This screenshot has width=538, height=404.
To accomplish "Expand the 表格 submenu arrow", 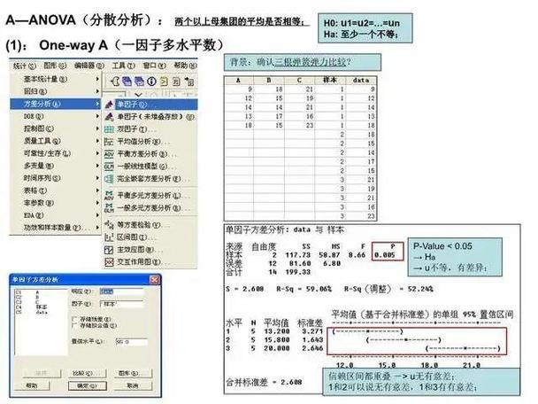I will click(97, 190).
